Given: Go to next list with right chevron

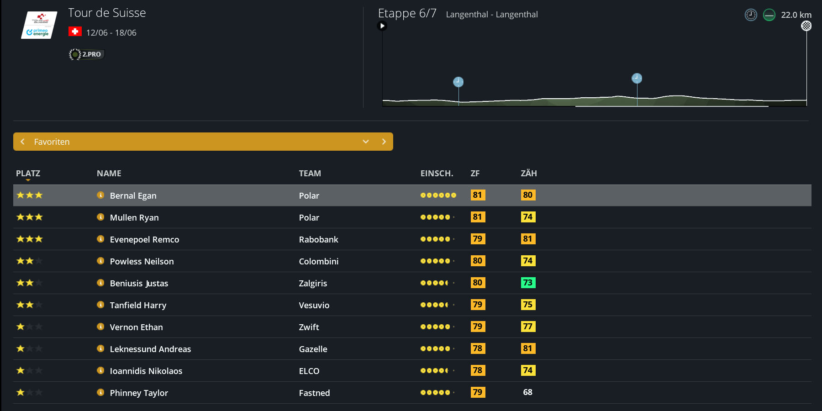Looking at the screenshot, I should [384, 142].
